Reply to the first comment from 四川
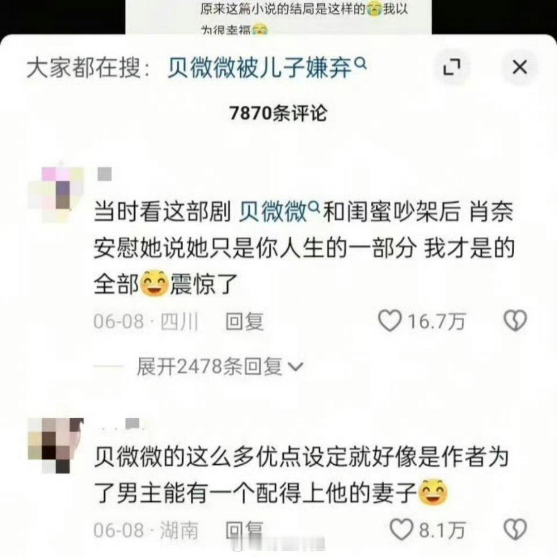557x557 pixels. click(244, 321)
